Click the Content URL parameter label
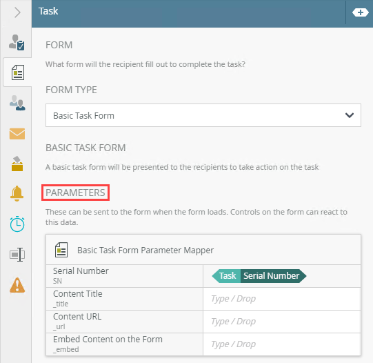Viewport: 373px width, 363px height. point(77,317)
